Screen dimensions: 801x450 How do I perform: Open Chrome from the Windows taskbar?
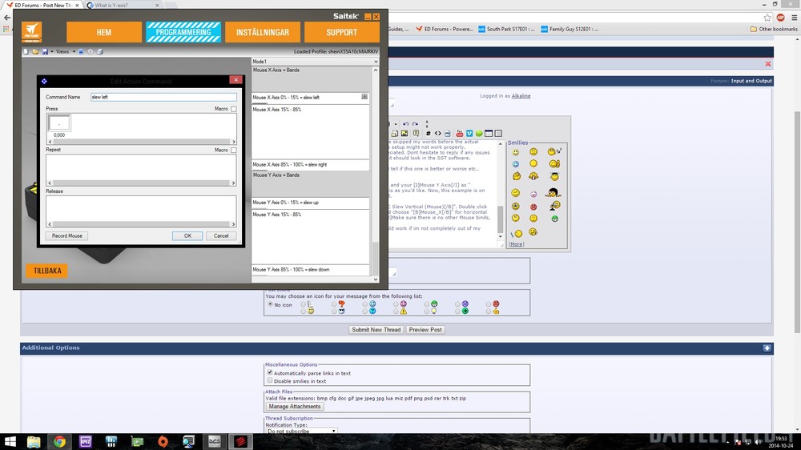(x=59, y=441)
